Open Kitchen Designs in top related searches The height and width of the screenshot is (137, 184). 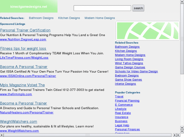[69, 18]
